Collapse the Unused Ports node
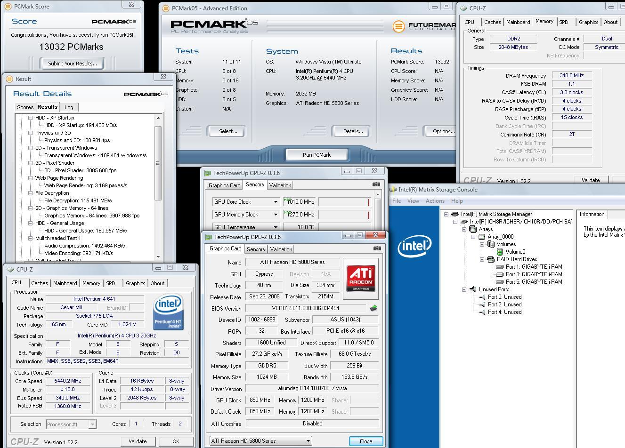 [x=464, y=289]
